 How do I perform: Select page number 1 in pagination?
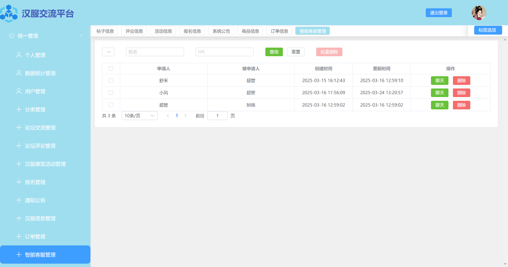[177, 116]
